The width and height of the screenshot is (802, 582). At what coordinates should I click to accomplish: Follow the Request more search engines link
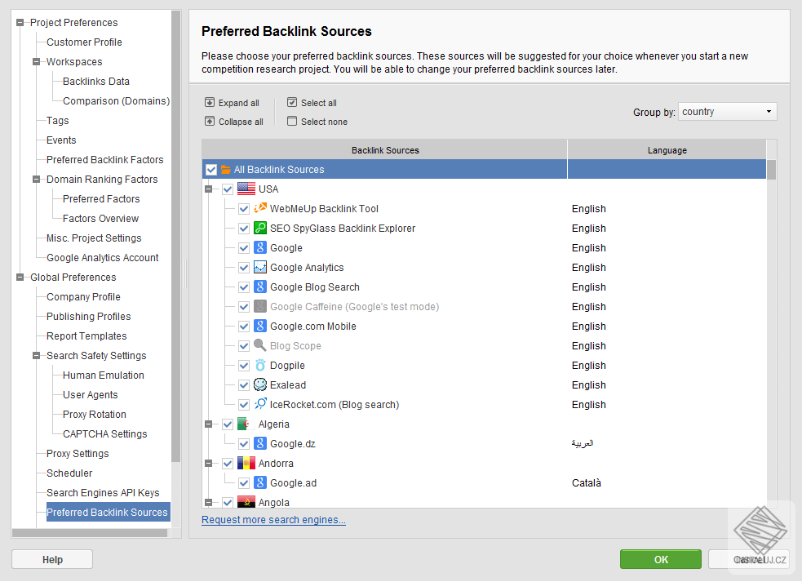(273, 520)
